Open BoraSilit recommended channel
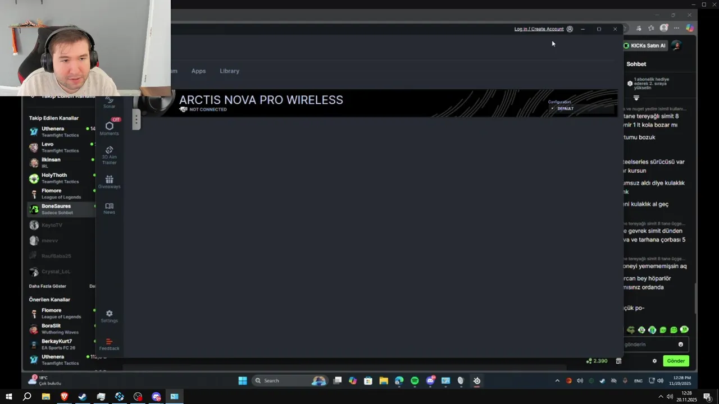This screenshot has width=719, height=404. (62, 329)
